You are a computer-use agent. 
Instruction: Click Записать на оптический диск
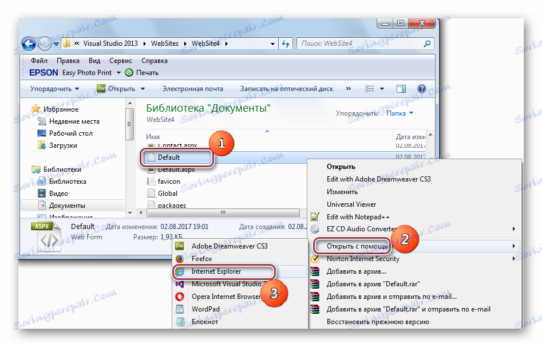(x=286, y=89)
